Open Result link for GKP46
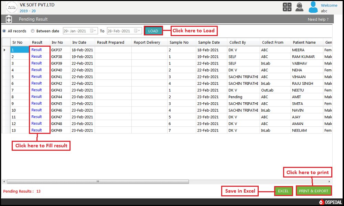This screenshot has height=206, width=344. click(x=36, y=110)
